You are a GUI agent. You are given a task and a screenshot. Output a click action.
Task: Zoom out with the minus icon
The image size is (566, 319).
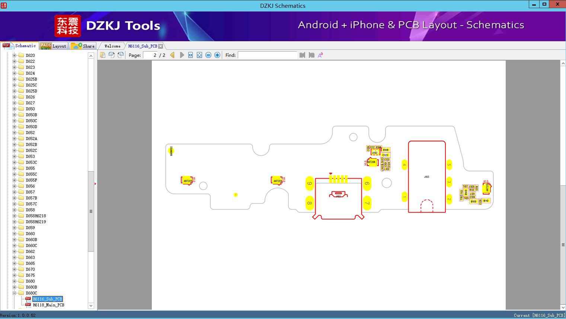208,55
